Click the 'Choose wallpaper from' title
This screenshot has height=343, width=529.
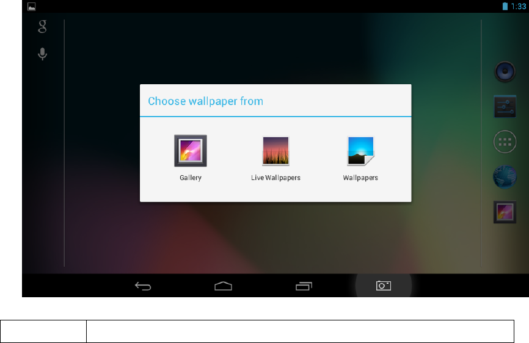tap(205, 101)
